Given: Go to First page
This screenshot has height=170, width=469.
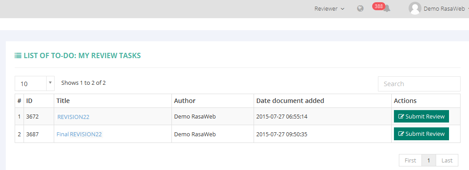Looking at the screenshot, I should [410, 160].
